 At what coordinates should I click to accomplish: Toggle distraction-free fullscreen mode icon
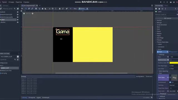click(152, 6)
